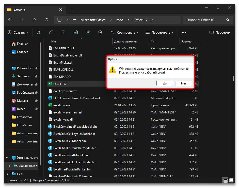Click chevron after root in address bar
This screenshot has height=188, width=239.
pos(128,20)
